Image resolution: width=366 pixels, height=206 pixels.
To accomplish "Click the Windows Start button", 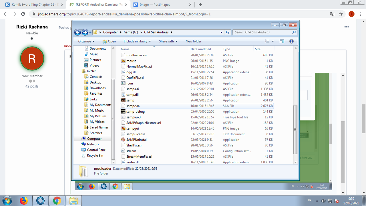I will (7, 201).
